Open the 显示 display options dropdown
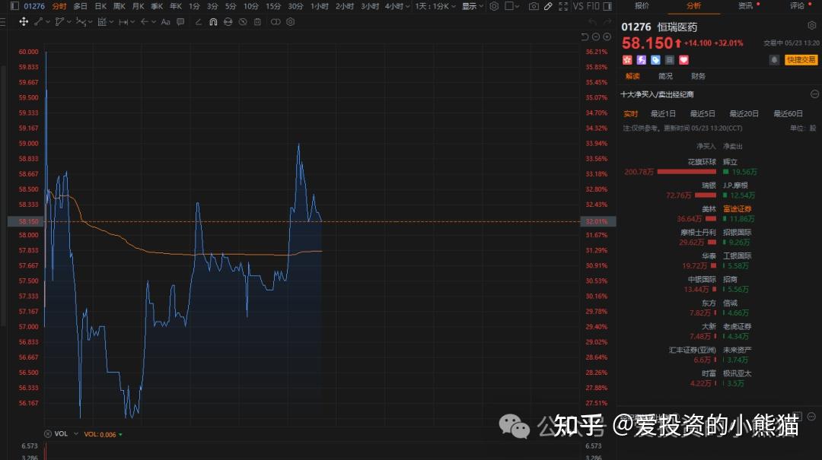The image size is (822, 460). [471, 6]
